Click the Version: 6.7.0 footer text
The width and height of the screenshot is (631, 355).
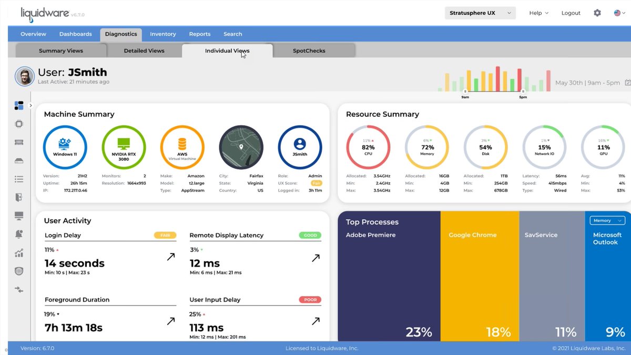[x=37, y=348]
